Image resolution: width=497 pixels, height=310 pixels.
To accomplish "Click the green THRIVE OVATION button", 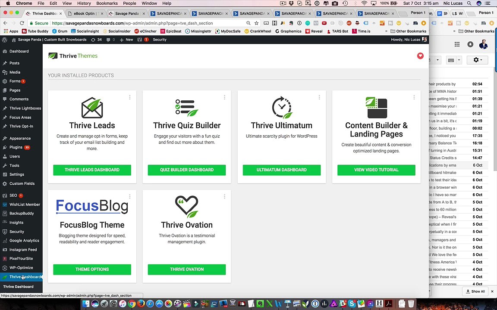I will point(187,269).
